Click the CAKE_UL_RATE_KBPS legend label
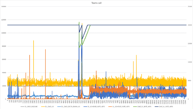Viewport: 193px width, 109px height. coord(166,106)
